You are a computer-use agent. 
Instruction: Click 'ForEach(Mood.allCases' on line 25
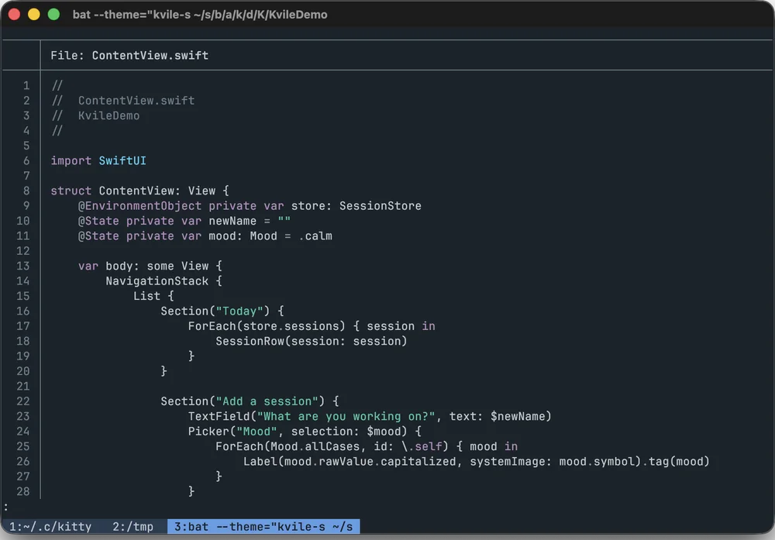point(288,446)
